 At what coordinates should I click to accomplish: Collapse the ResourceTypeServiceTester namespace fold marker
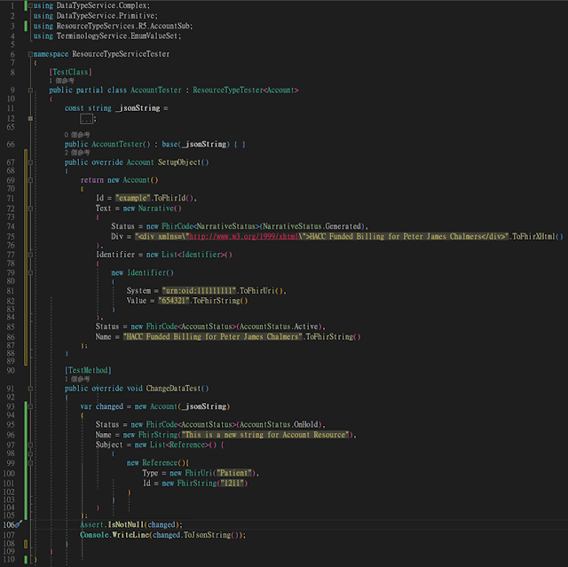[30, 54]
